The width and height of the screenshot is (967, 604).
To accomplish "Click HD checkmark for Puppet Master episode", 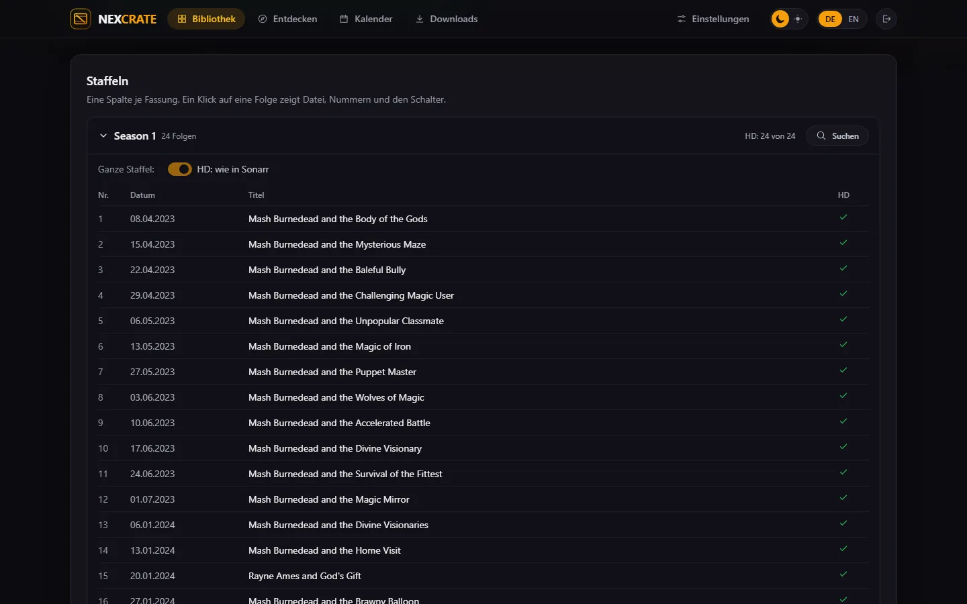I will pyautogui.click(x=843, y=370).
